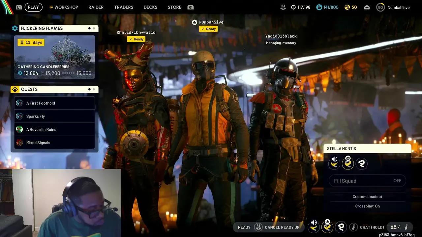Click the coin currency icon beside 117.198
The height and width of the screenshot is (237, 422).
tap(293, 7)
